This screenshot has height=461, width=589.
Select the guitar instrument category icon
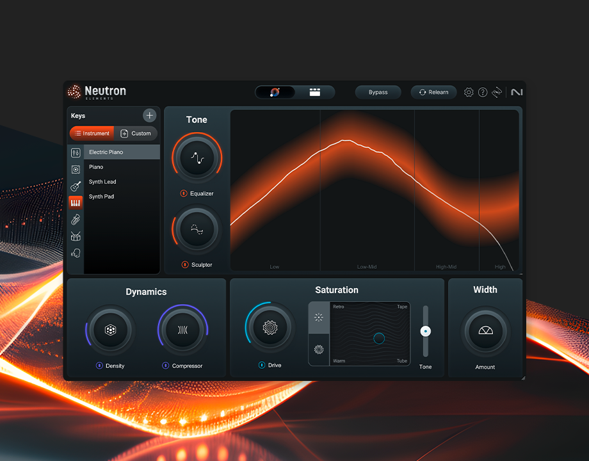pyautogui.click(x=76, y=186)
